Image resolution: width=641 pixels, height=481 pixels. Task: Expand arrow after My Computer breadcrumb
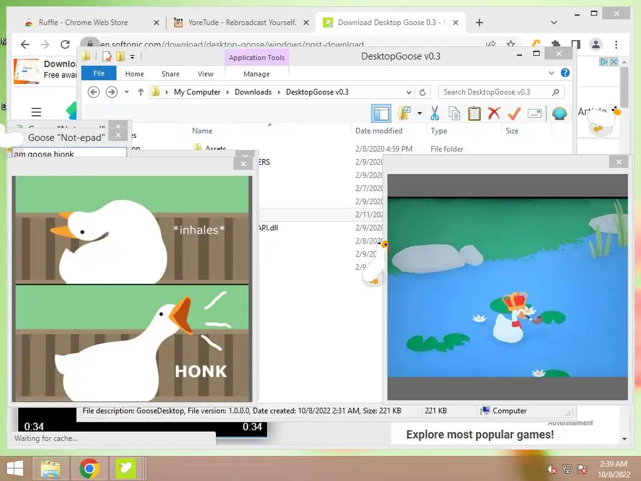pos(228,92)
